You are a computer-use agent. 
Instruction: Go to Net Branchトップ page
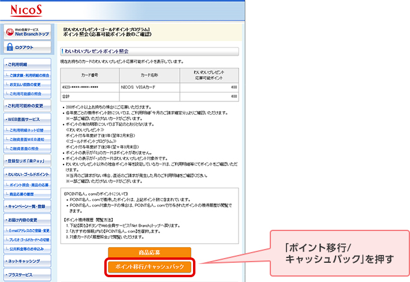[28, 32]
